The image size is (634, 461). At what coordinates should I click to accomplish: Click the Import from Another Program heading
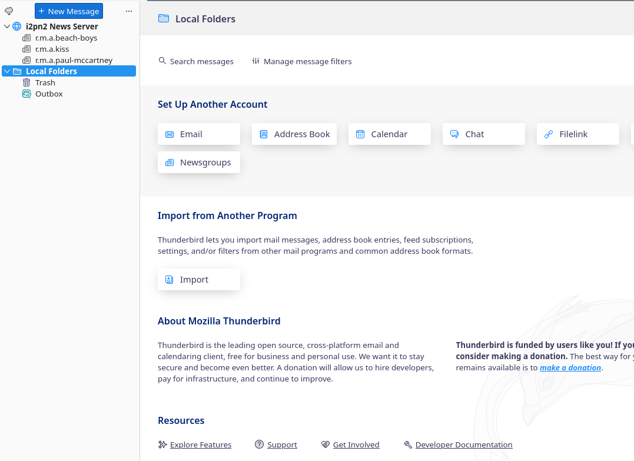227,215
